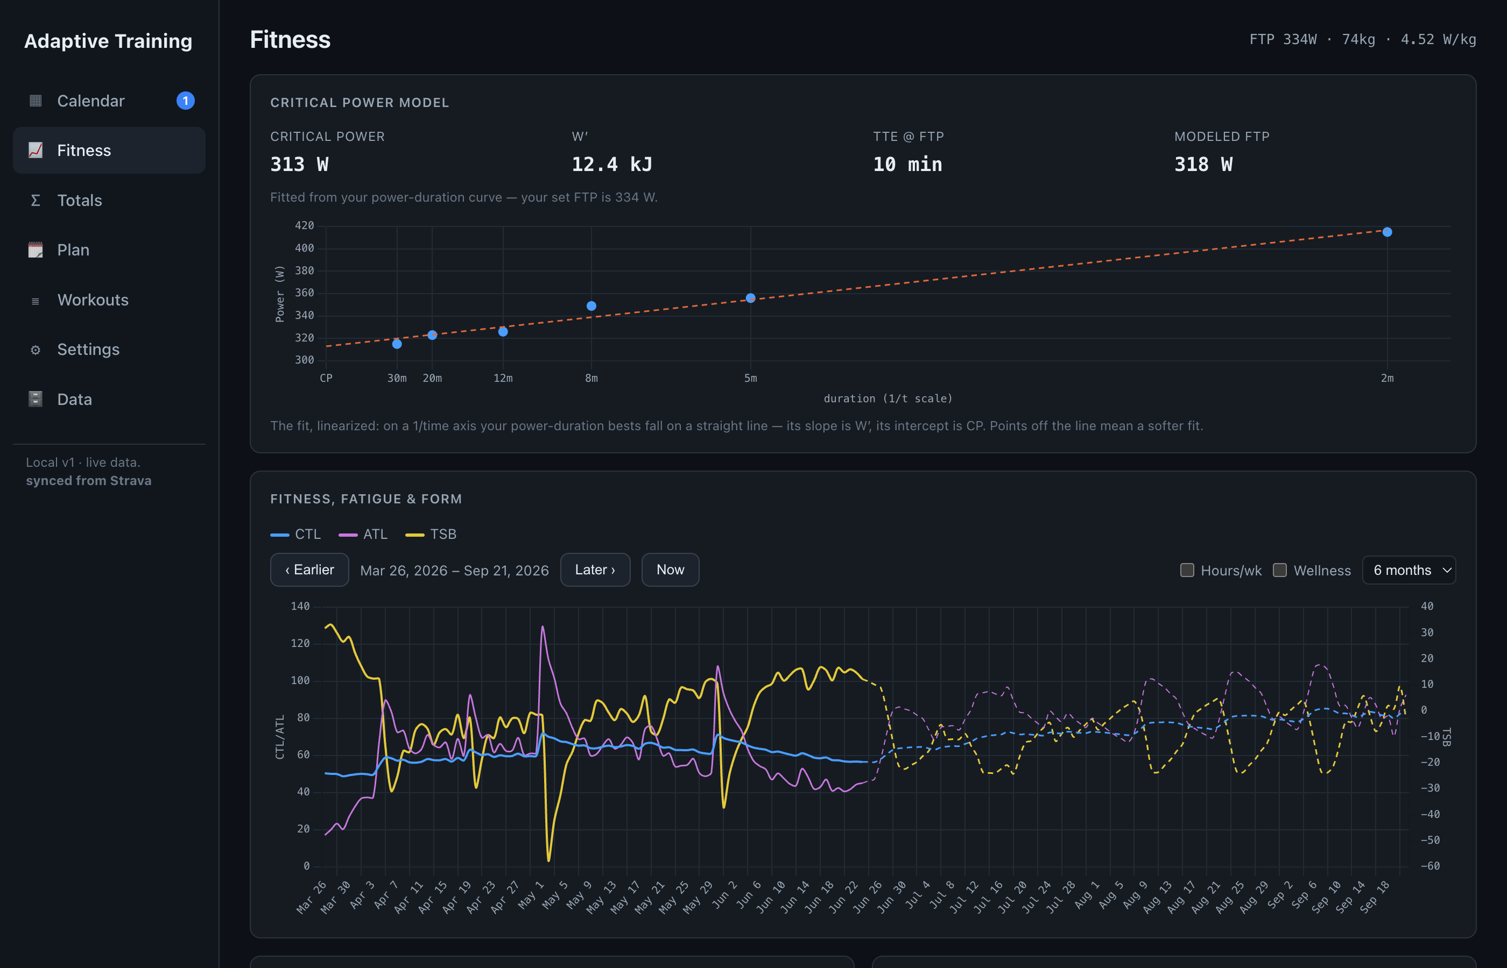The height and width of the screenshot is (968, 1507).
Task: Click the 'duration (1/t scale)' axis label
Action: pos(888,398)
